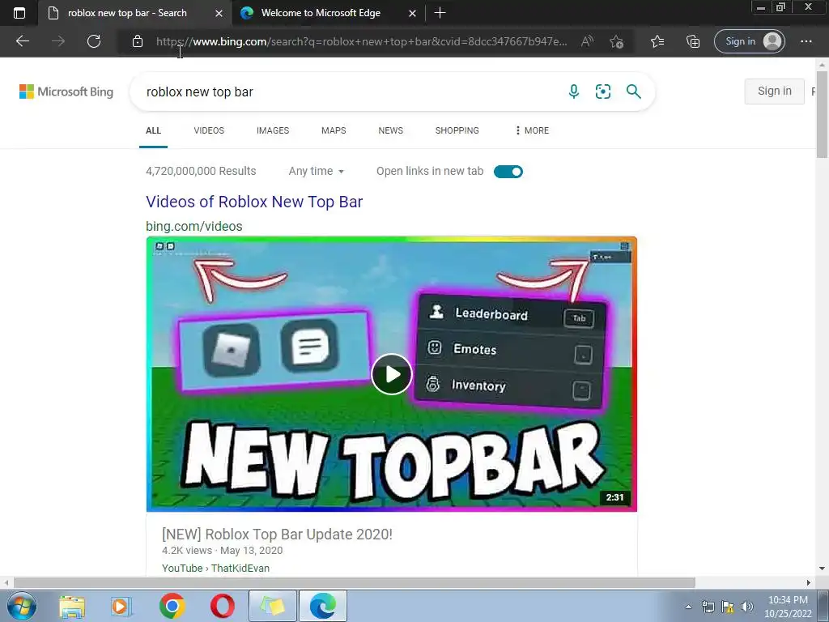The width and height of the screenshot is (829, 622).
Task: Click the Edge profile Sign in button
Action: pos(750,41)
